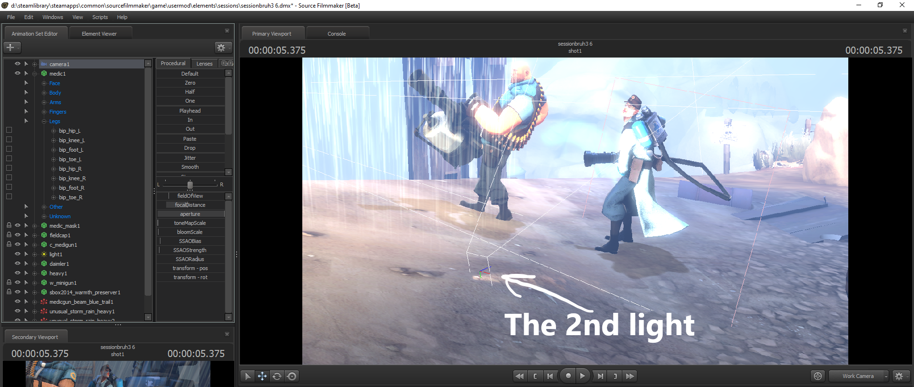914x387 pixels.
Task: Open the Windows menu
Action: point(53,17)
